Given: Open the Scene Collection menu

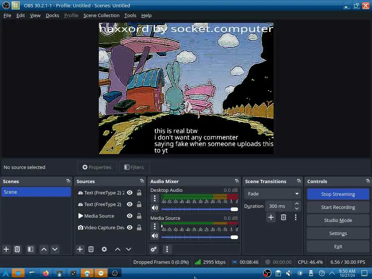Looking at the screenshot, I should point(101,15).
